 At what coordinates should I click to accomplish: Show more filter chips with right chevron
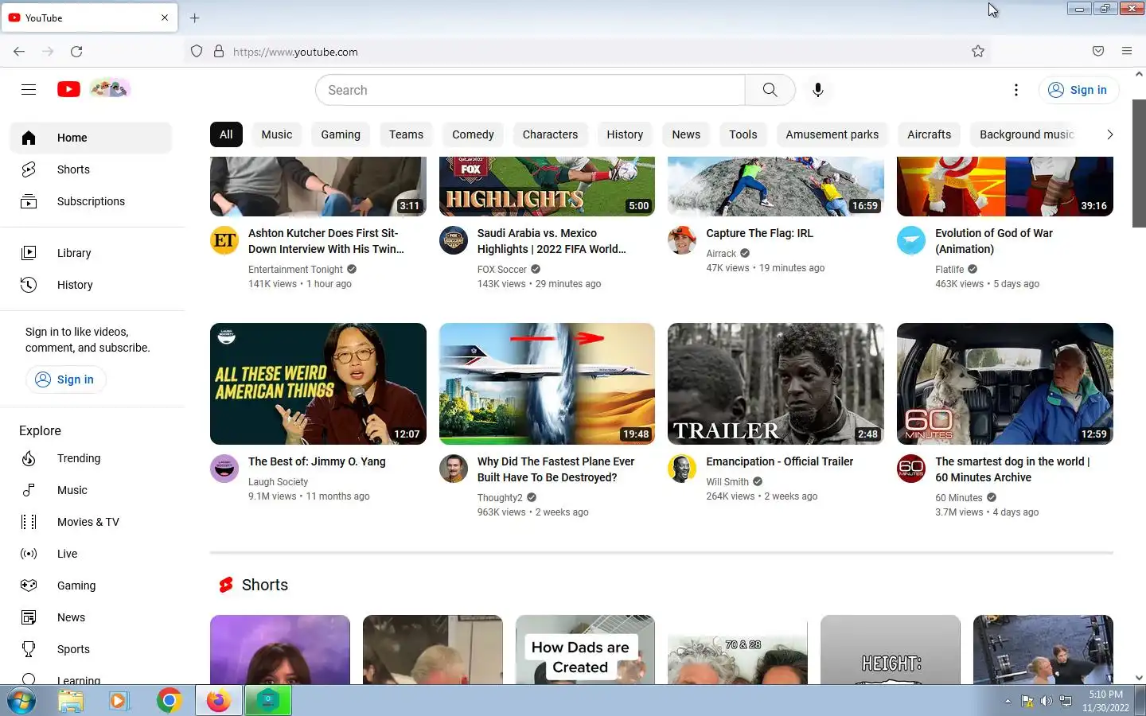pos(1109,134)
